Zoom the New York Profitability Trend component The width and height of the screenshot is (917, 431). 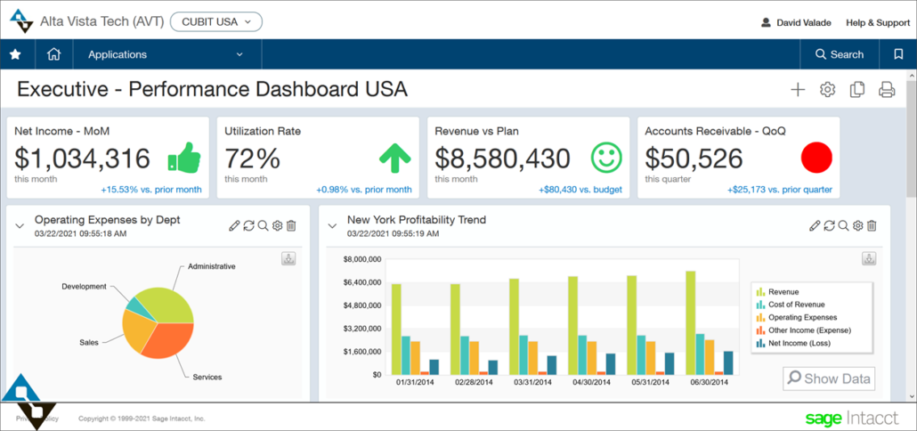coord(843,225)
